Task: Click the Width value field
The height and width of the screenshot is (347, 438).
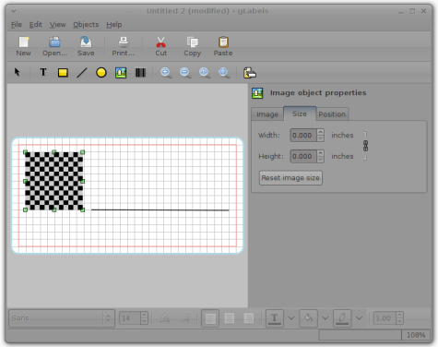Action: point(303,135)
